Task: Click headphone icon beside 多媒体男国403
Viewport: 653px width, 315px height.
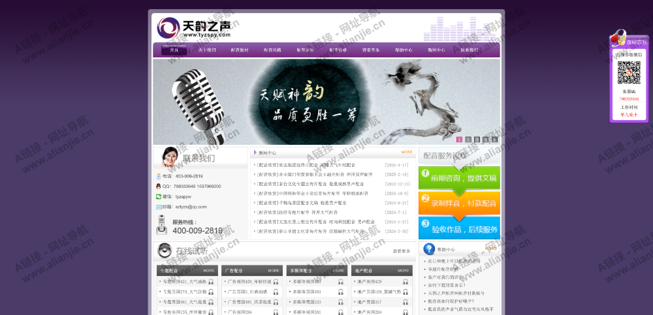Action: pos(341,292)
